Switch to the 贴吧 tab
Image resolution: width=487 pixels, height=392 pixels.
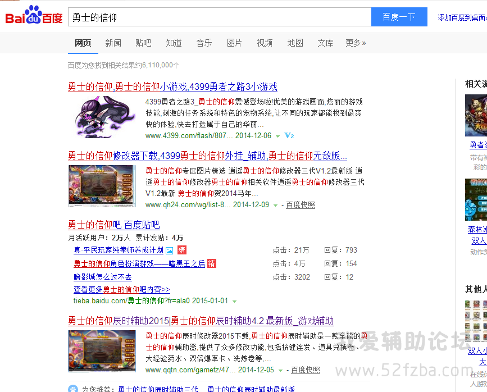[x=143, y=43]
